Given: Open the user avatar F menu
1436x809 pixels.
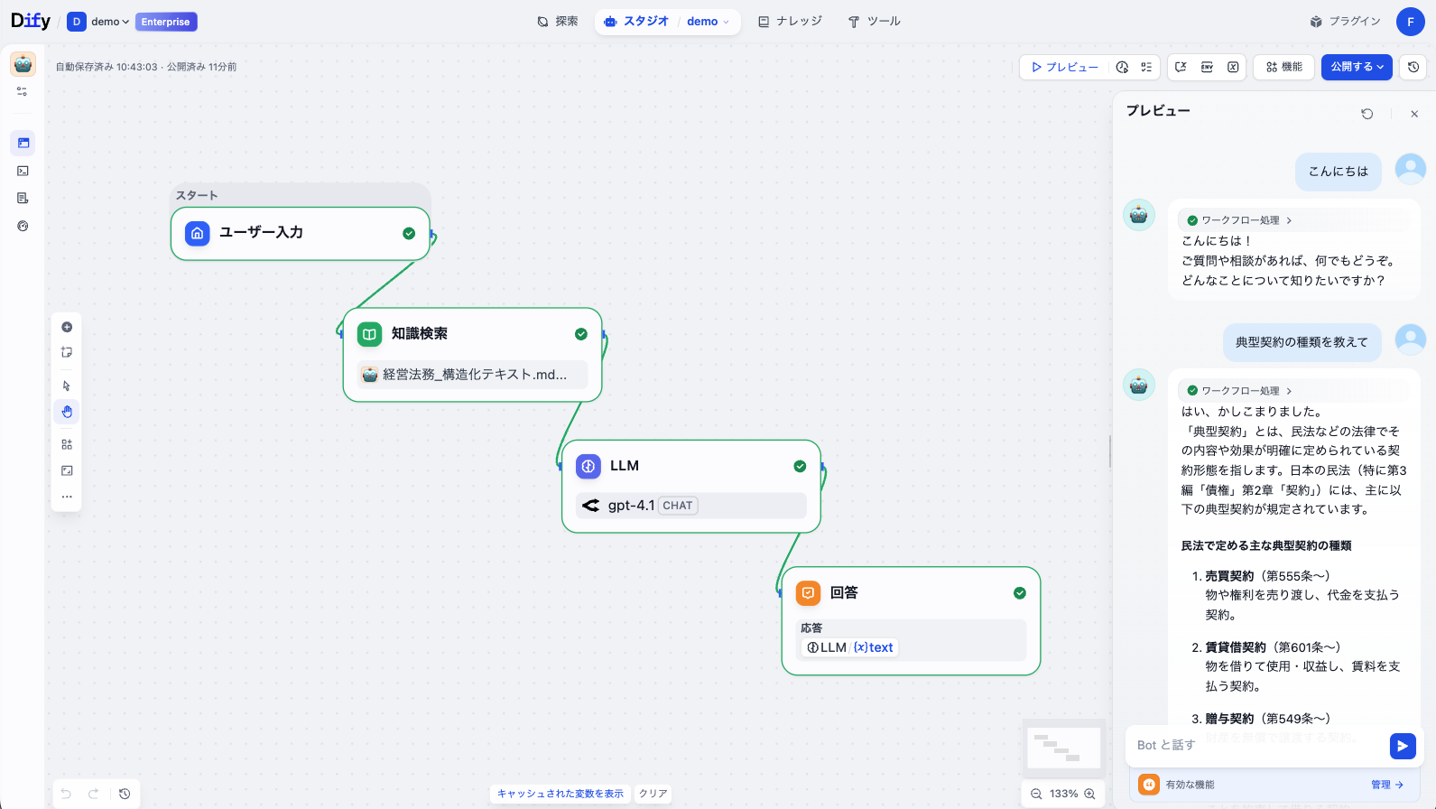Looking at the screenshot, I should (x=1411, y=22).
